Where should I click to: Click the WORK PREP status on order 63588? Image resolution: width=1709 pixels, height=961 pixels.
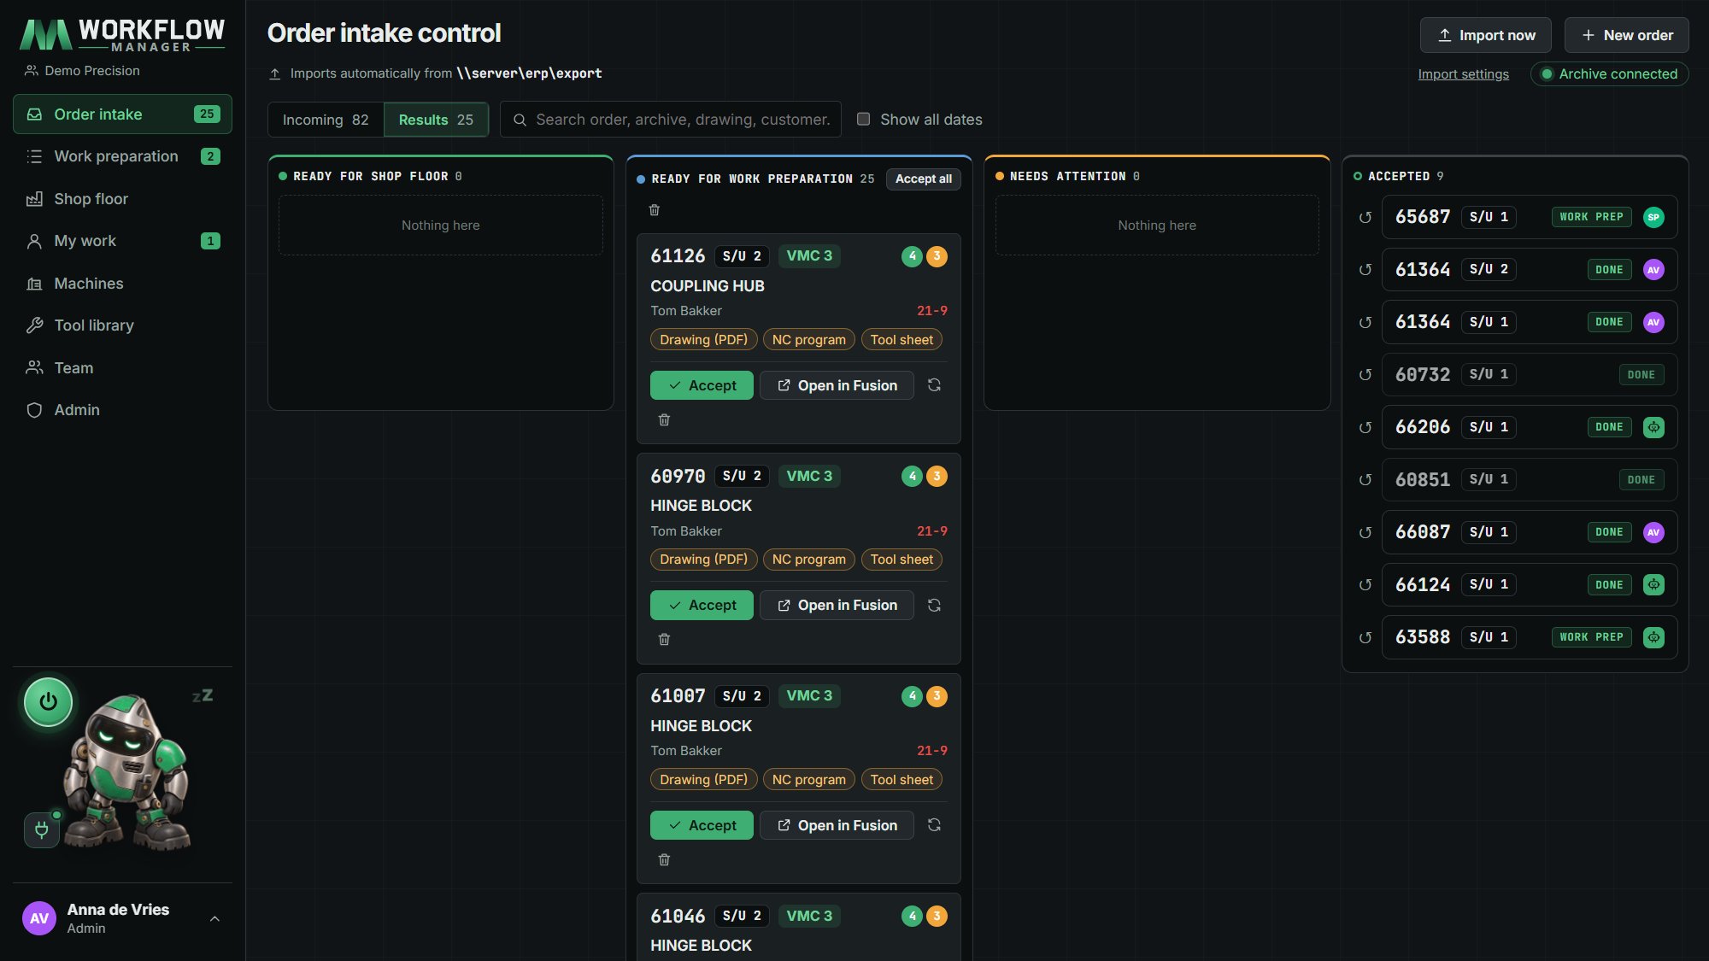click(x=1591, y=637)
